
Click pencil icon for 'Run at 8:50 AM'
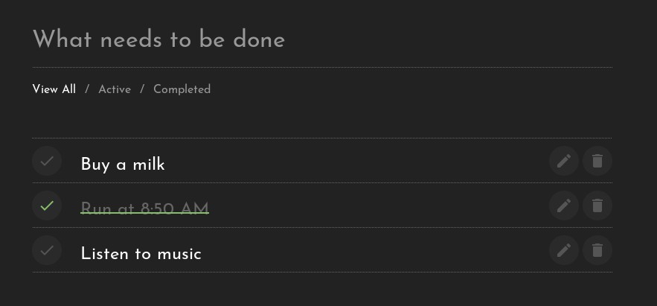pos(564,205)
